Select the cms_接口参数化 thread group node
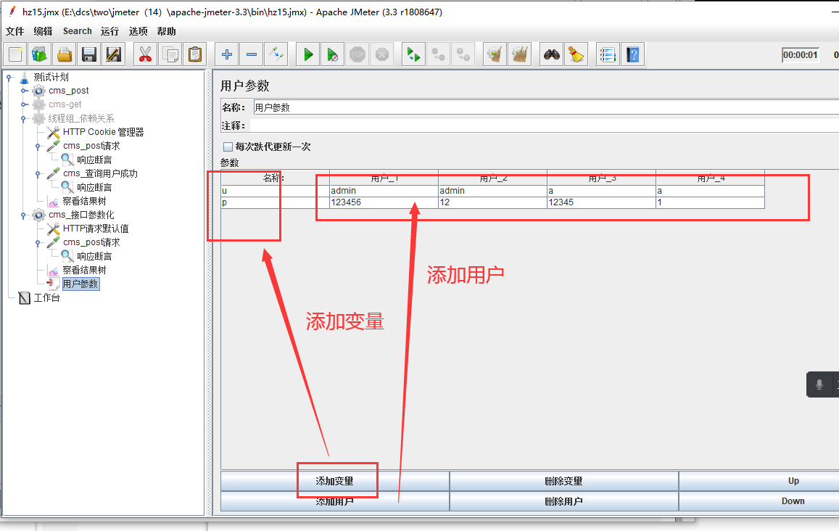Viewport: 839px width, 531px height. 81,215
